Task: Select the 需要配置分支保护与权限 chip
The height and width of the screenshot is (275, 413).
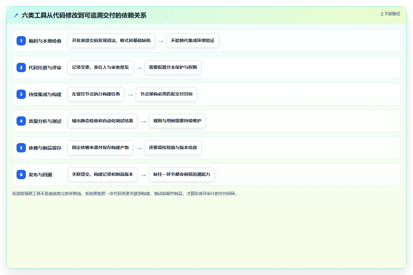Action: [173, 68]
